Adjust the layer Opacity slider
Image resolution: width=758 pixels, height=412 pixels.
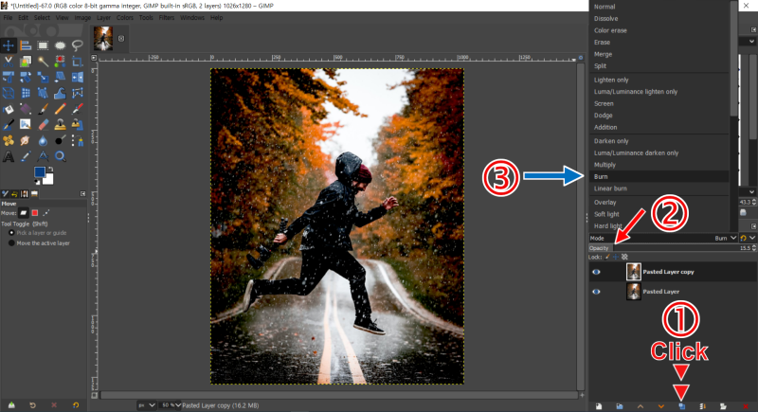point(670,248)
